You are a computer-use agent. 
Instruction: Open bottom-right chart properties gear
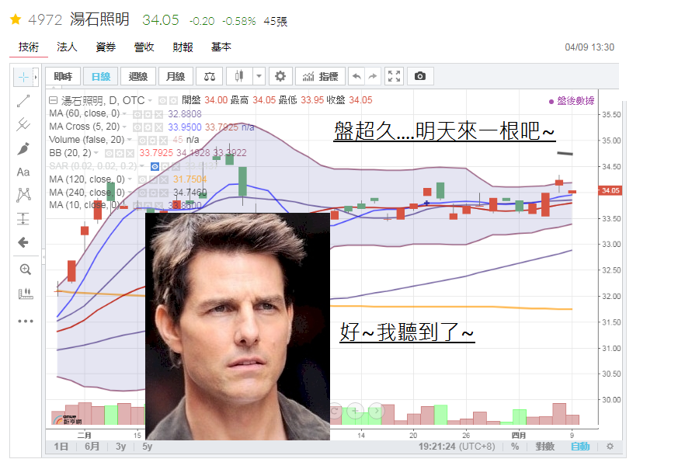[610, 447]
